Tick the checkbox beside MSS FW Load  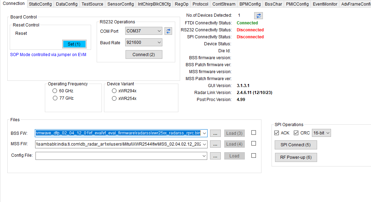tap(253, 143)
